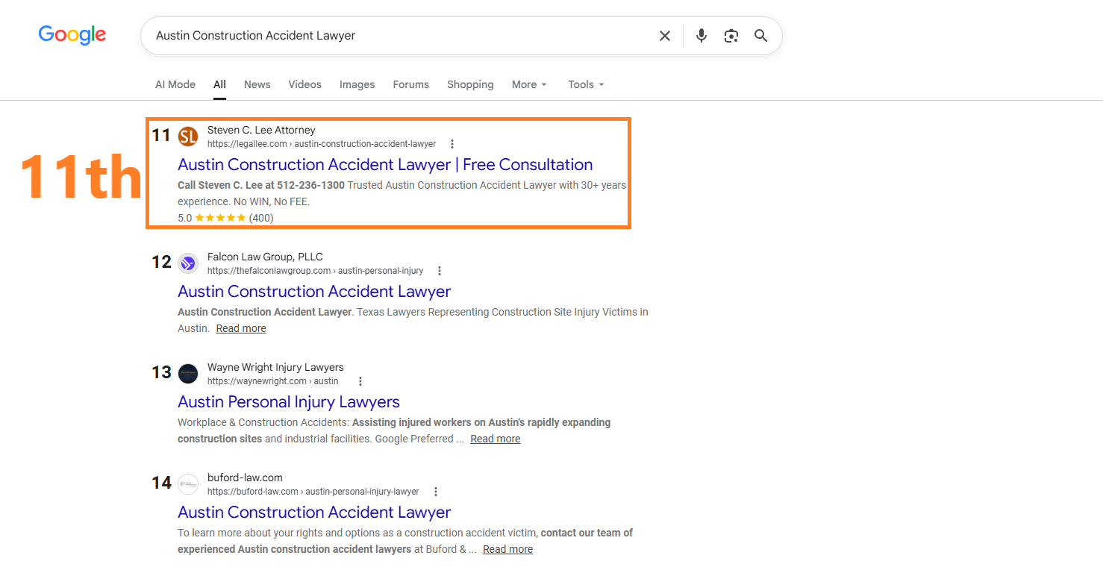Viewport: 1103px width, 567px height.
Task: Click the https://buford-law.com URL breadcrumb
Action: tap(313, 492)
